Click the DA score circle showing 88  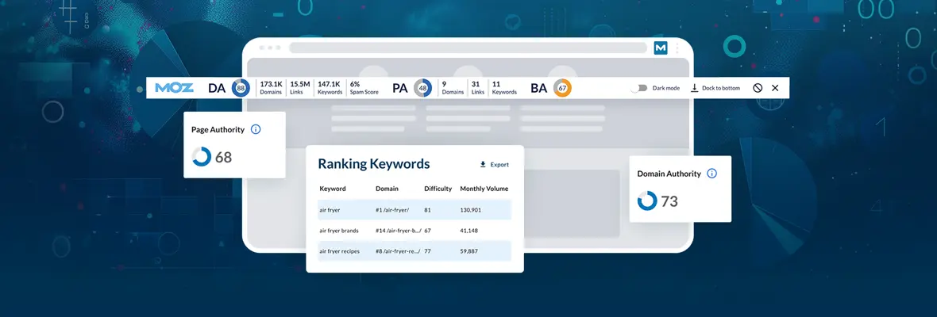[241, 88]
